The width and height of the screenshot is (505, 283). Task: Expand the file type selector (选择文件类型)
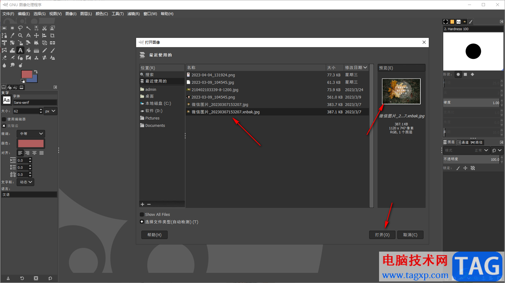click(142, 222)
